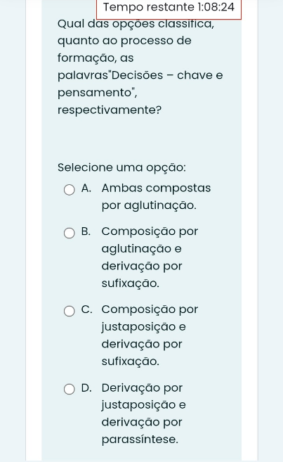
Task: Click 'Composição por aglutinação e derivação por sufixação' text
Action: click(150, 257)
